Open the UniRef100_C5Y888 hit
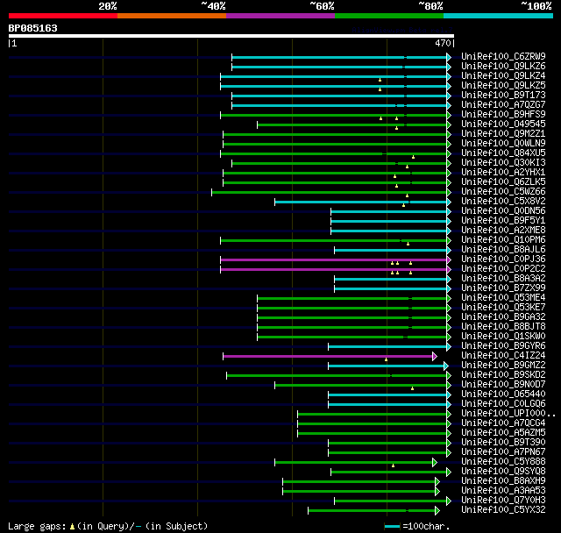The height and width of the screenshot is (533, 561). point(503,462)
